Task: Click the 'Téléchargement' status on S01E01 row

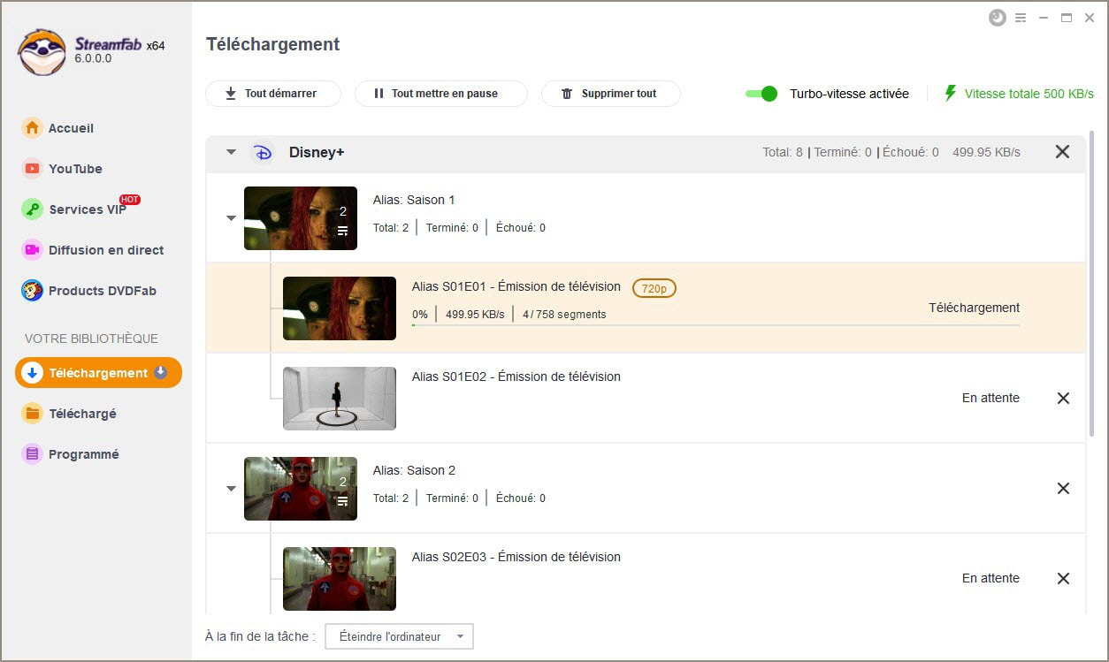Action: pyautogui.click(x=974, y=308)
